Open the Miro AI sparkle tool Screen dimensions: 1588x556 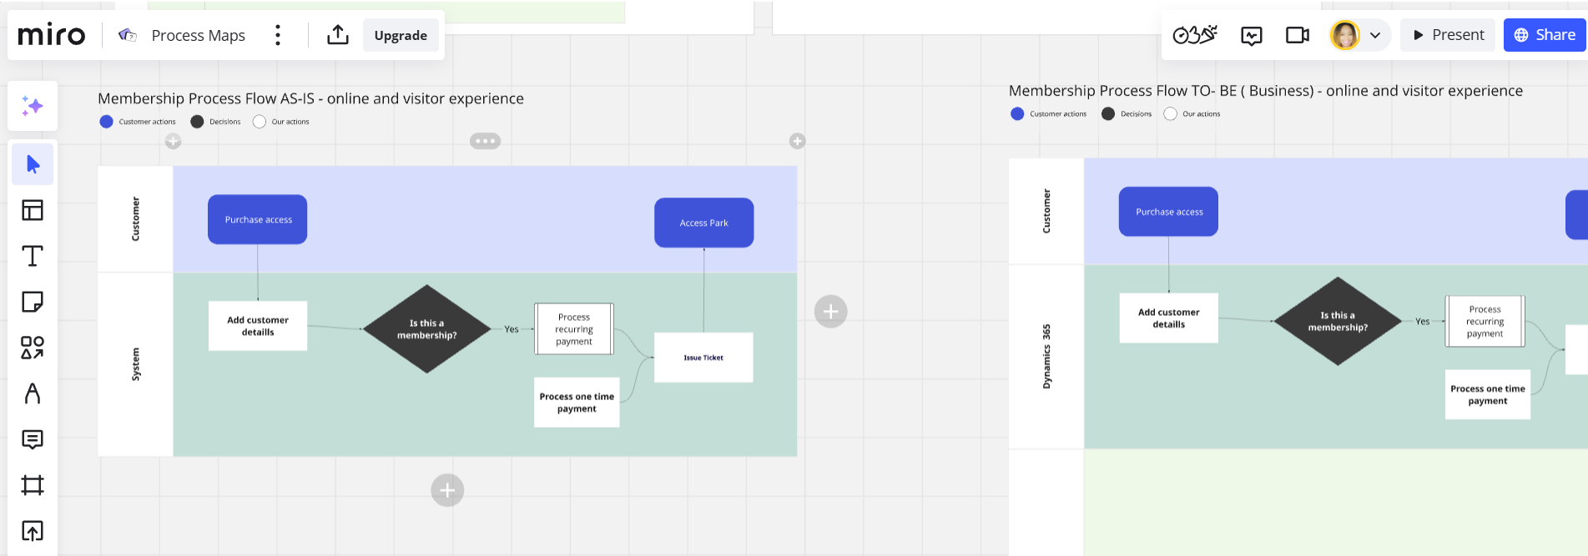[33, 106]
